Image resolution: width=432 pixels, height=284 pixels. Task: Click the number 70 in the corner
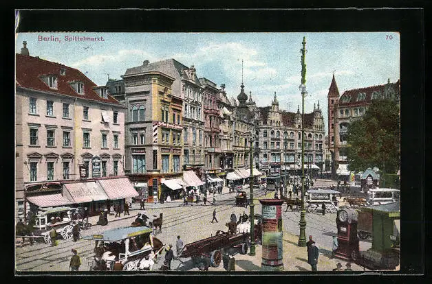pos(389,37)
